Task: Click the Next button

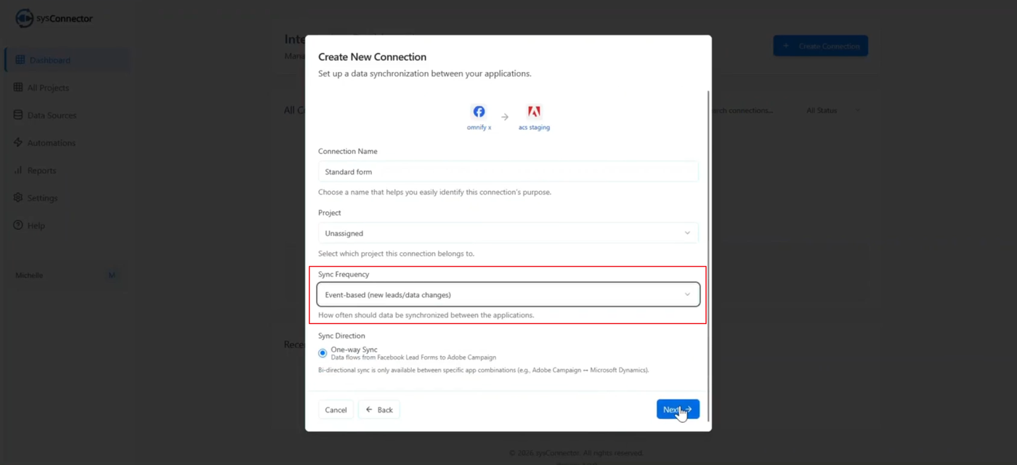Action: 677,410
